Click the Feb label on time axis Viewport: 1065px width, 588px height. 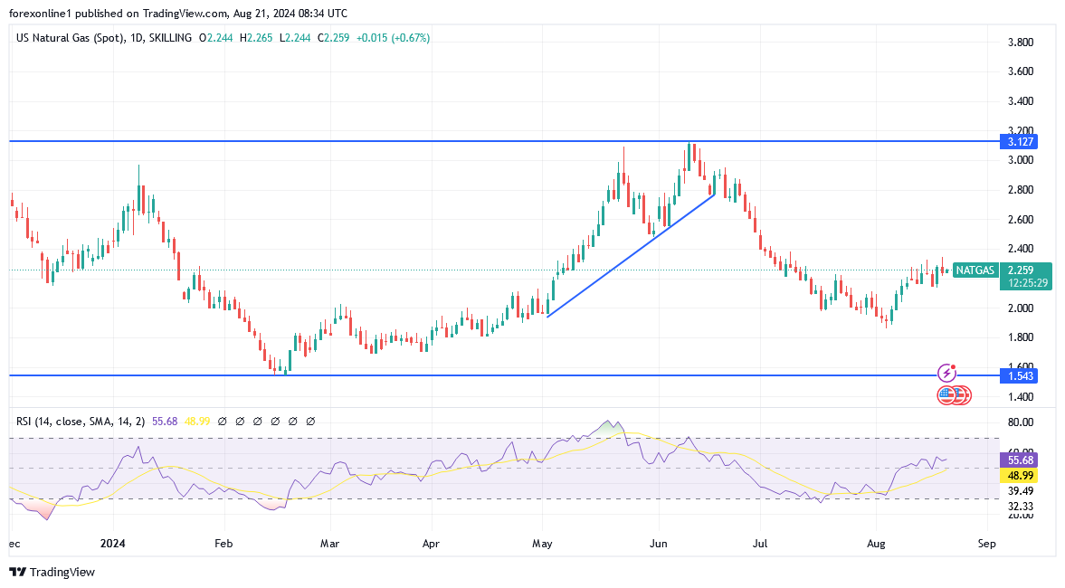coord(223,544)
